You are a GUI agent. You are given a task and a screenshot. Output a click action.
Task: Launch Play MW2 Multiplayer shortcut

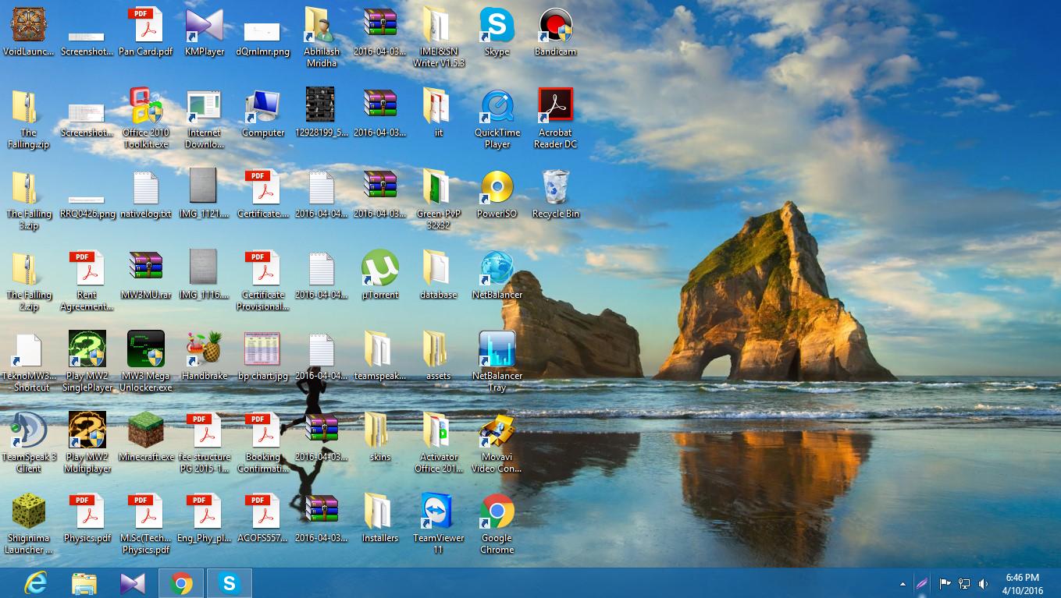click(87, 443)
